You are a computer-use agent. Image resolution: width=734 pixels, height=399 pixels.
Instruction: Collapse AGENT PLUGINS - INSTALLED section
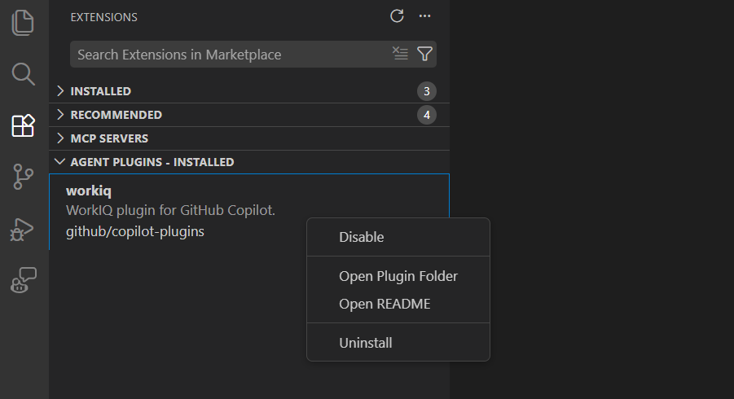pos(249,162)
